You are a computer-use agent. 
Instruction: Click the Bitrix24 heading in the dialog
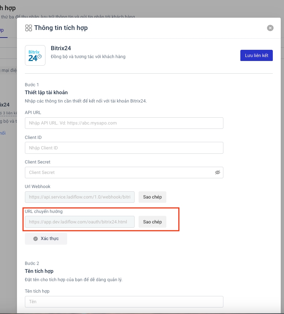coord(64,49)
